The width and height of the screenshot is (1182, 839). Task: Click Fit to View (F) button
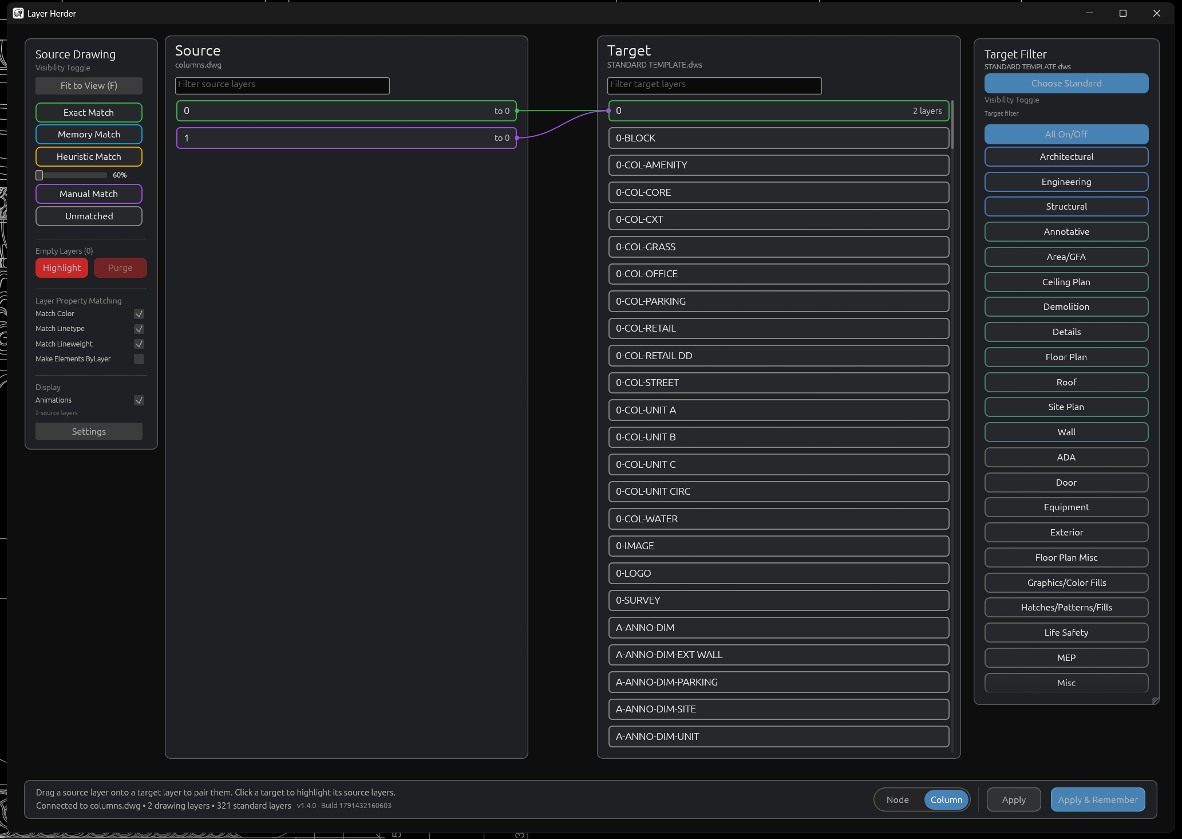89,86
